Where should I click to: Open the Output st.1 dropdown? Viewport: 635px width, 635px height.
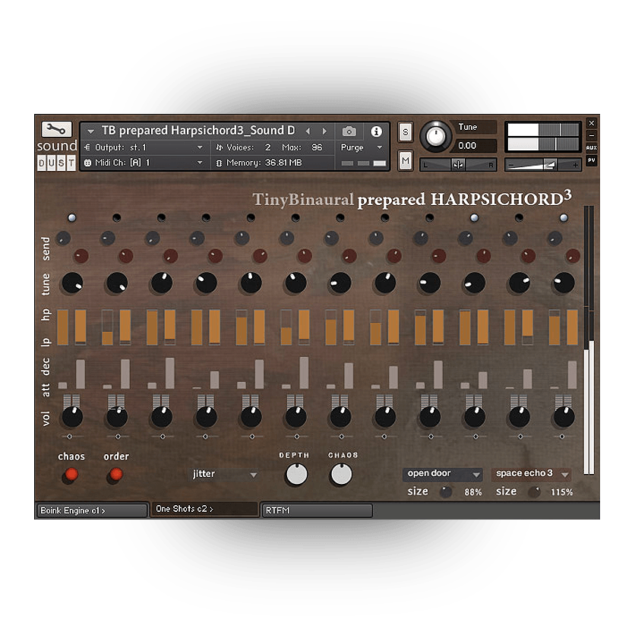click(x=200, y=147)
